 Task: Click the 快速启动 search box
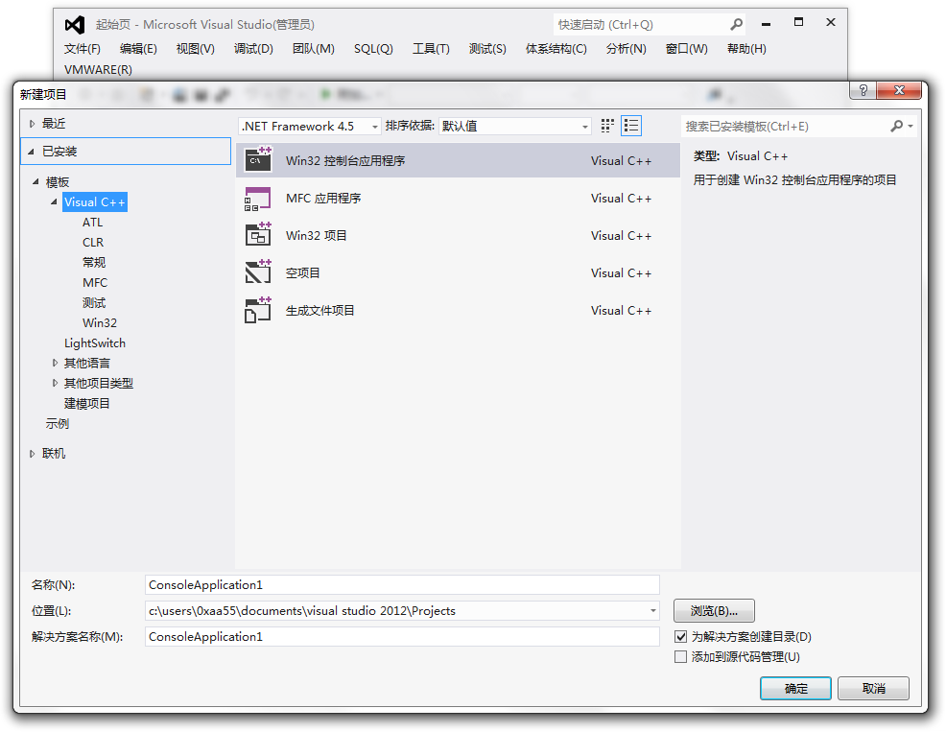coord(640,25)
